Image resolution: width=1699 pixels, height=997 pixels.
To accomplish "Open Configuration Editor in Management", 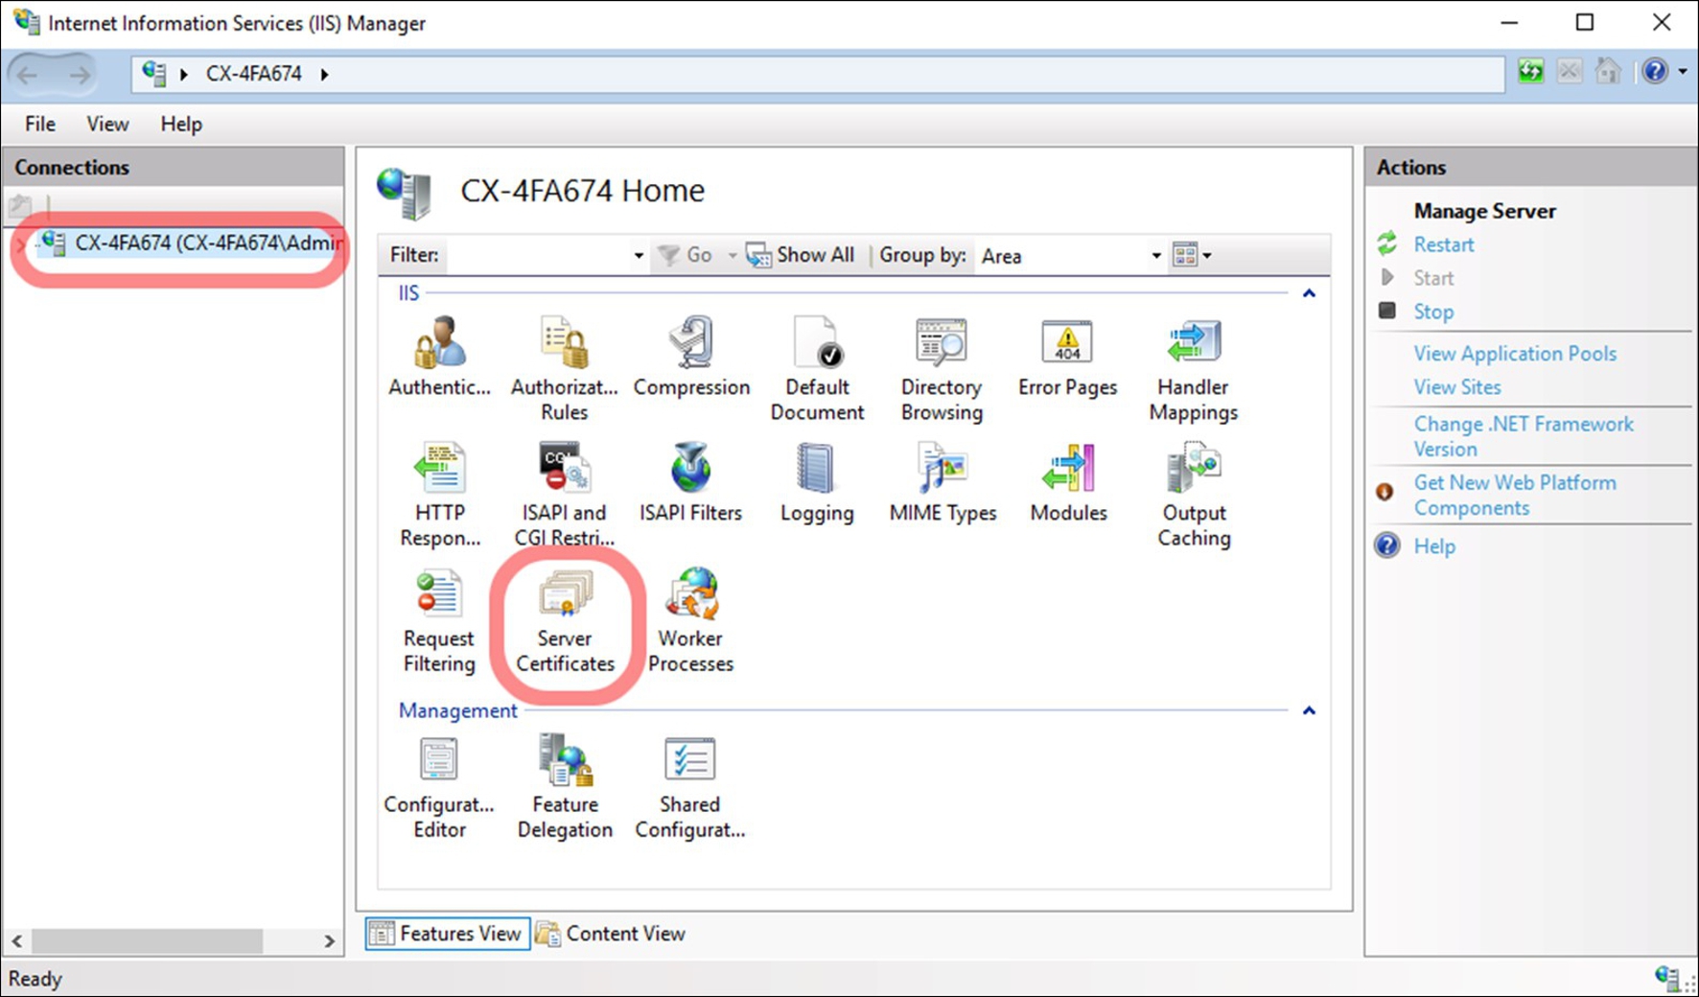I will (439, 788).
